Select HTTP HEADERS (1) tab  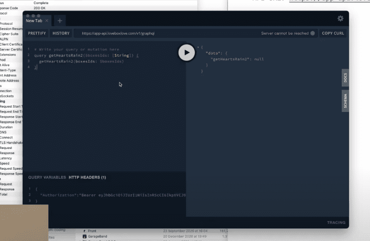coord(87,177)
